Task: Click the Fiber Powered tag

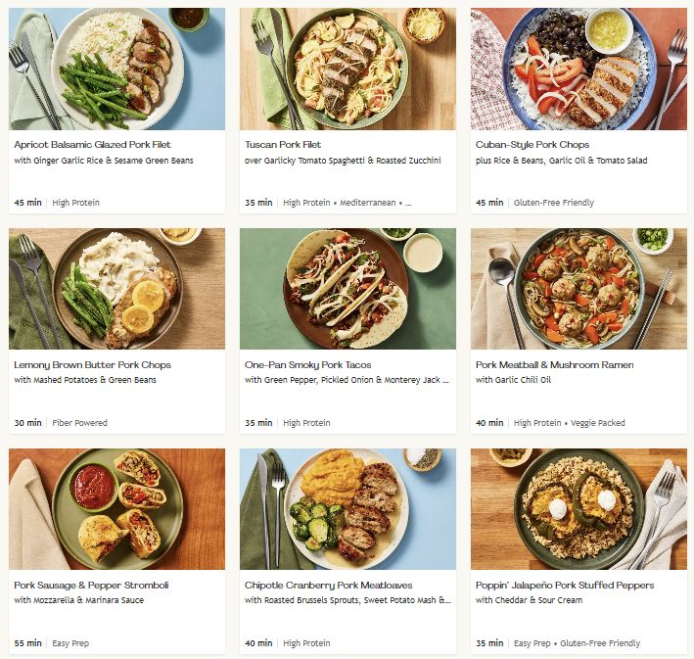Action: (80, 423)
